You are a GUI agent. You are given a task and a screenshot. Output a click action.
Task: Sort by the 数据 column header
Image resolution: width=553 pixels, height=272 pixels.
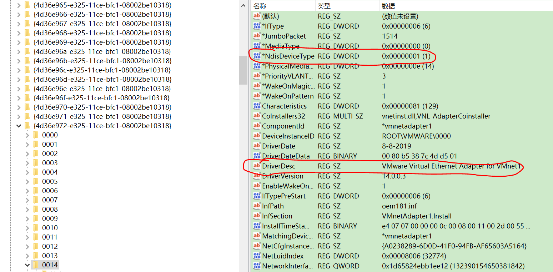457,6
